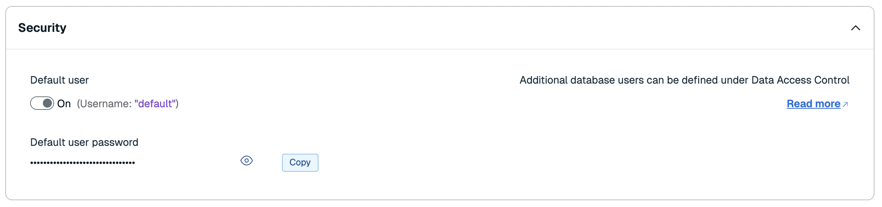This screenshot has width=882, height=207.
Task: Select the purple "default" username text
Action: click(155, 104)
